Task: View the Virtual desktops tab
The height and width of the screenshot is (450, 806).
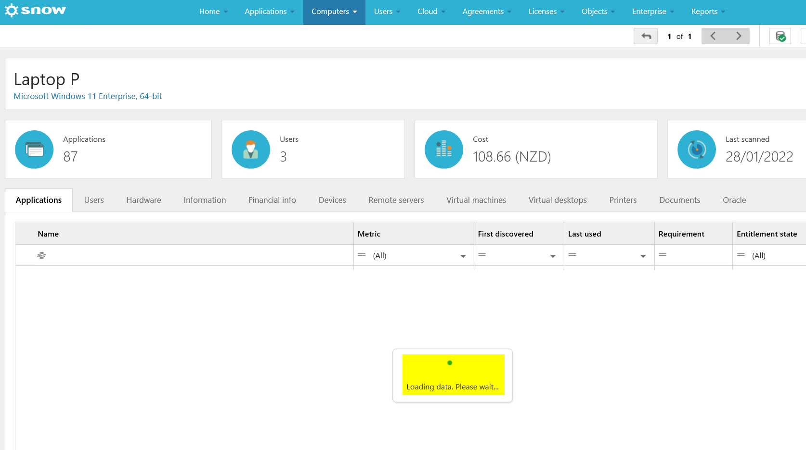Action: (x=558, y=200)
